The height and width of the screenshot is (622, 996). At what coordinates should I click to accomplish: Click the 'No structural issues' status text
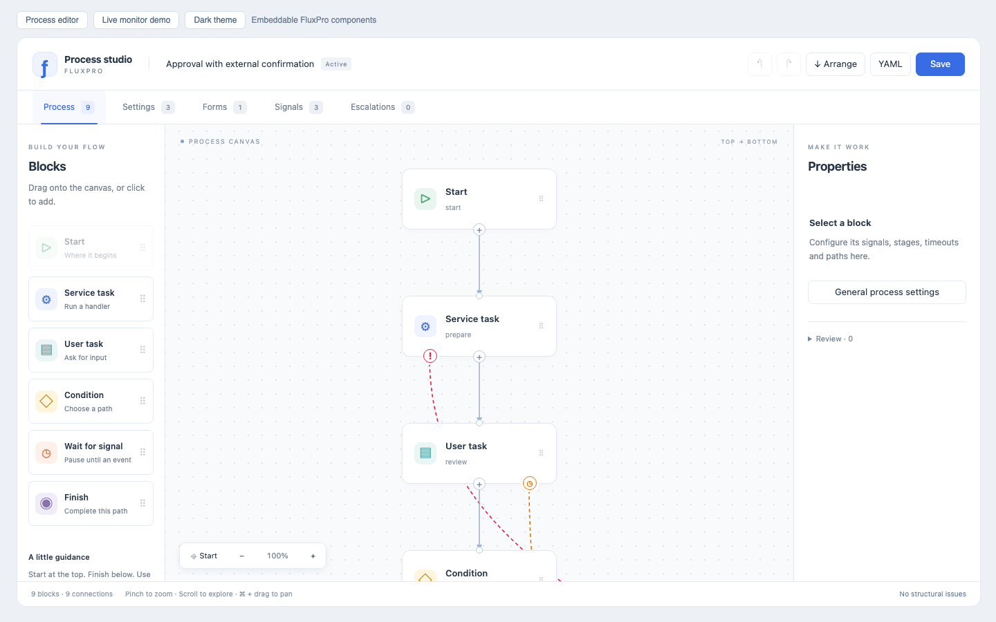click(932, 594)
